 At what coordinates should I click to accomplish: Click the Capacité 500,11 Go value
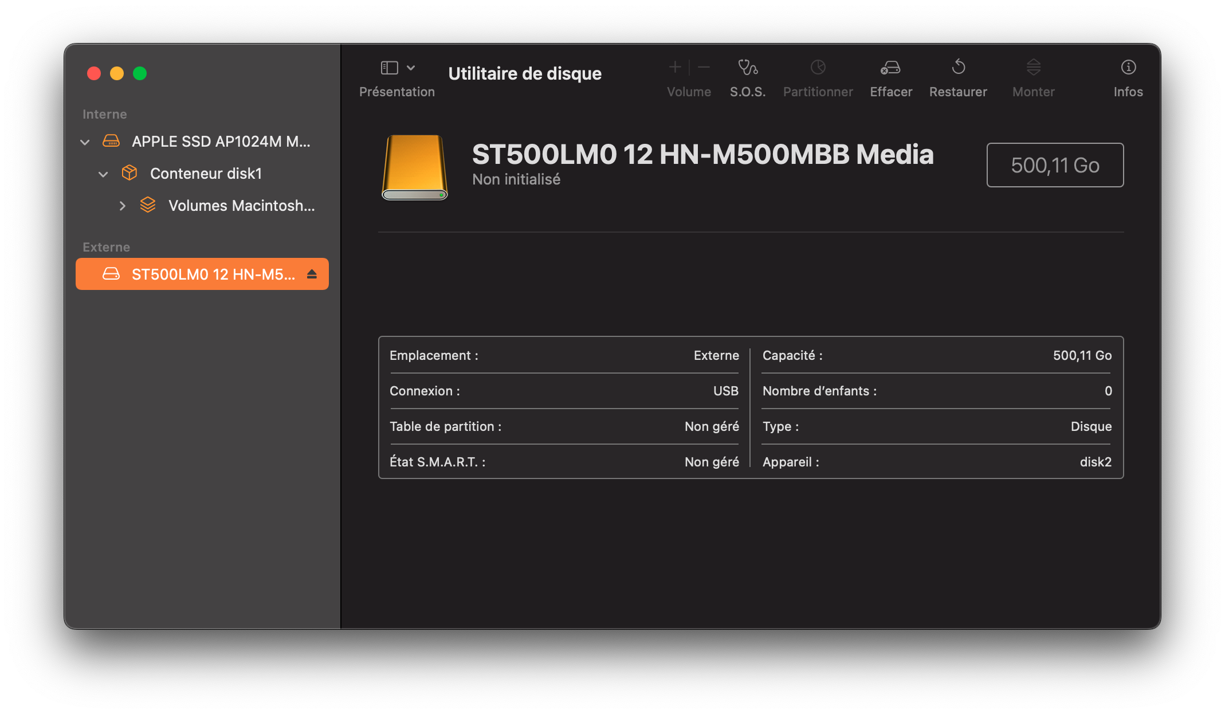pyautogui.click(x=1082, y=355)
